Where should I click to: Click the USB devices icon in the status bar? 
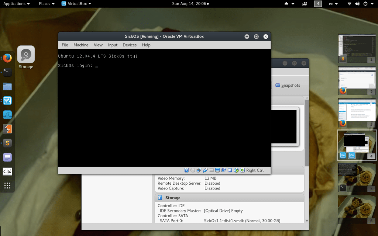coord(205,170)
